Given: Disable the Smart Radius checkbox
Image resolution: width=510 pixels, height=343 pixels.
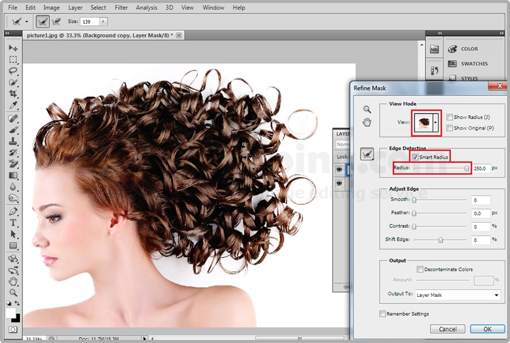Looking at the screenshot, I should pyautogui.click(x=415, y=157).
